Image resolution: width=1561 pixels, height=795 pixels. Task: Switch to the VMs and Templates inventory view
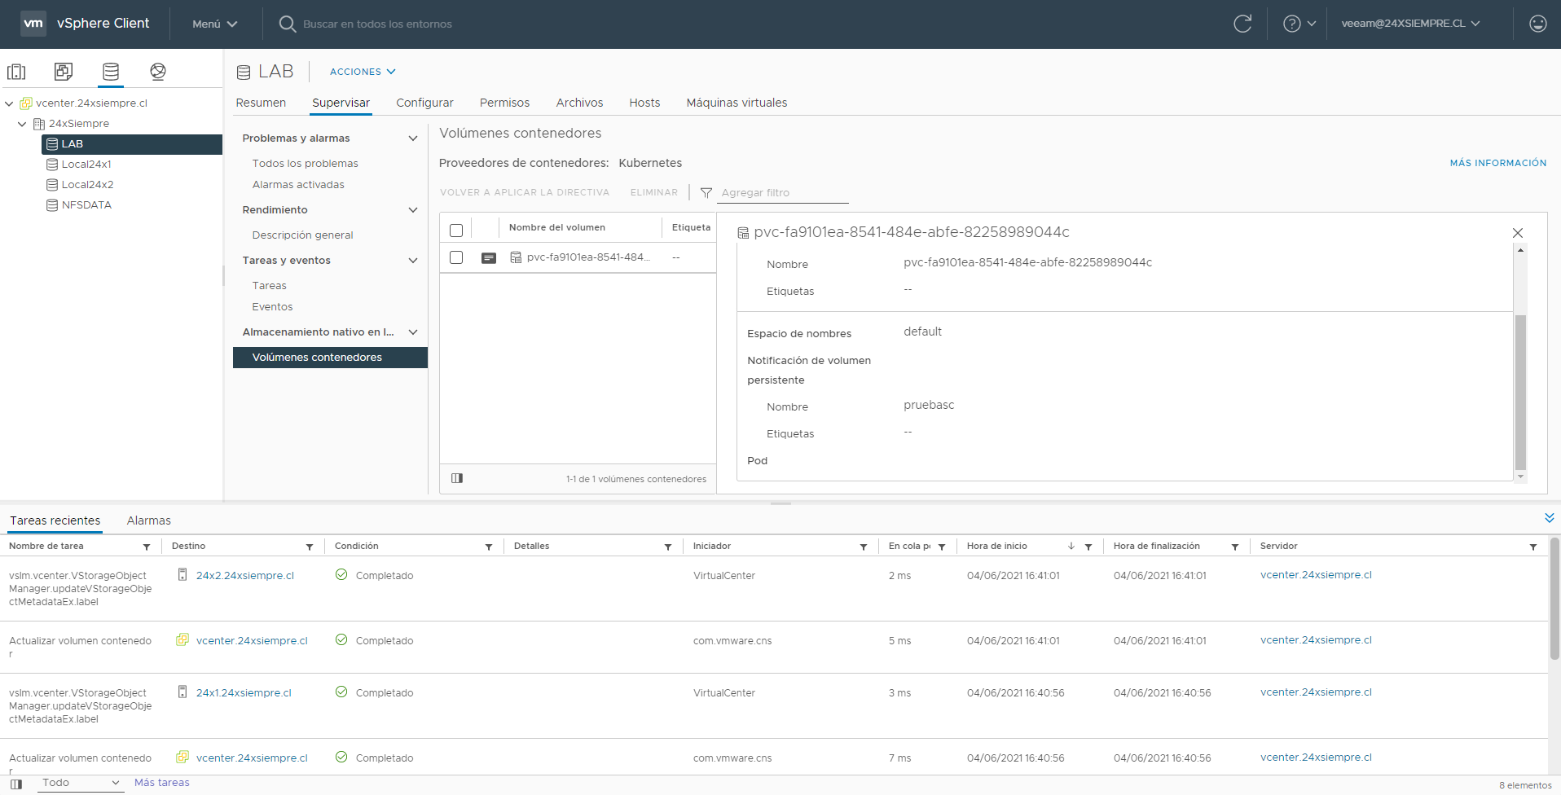[x=63, y=72]
